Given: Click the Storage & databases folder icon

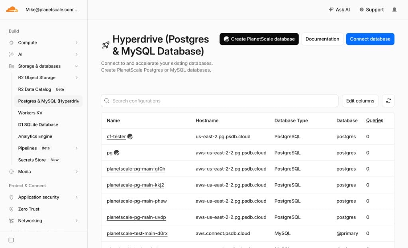Looking at the screenshot, I should [x=11, y=66].
